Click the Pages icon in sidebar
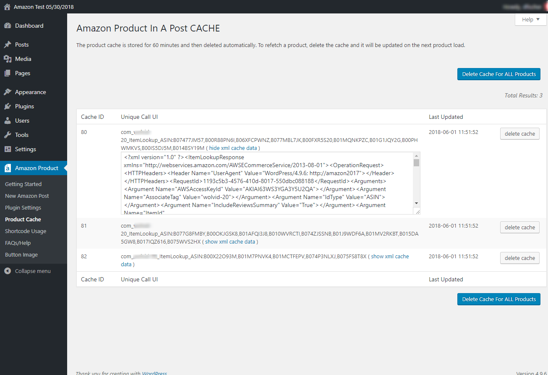Screen dimensions: 548x375 [x=8, y=73]
